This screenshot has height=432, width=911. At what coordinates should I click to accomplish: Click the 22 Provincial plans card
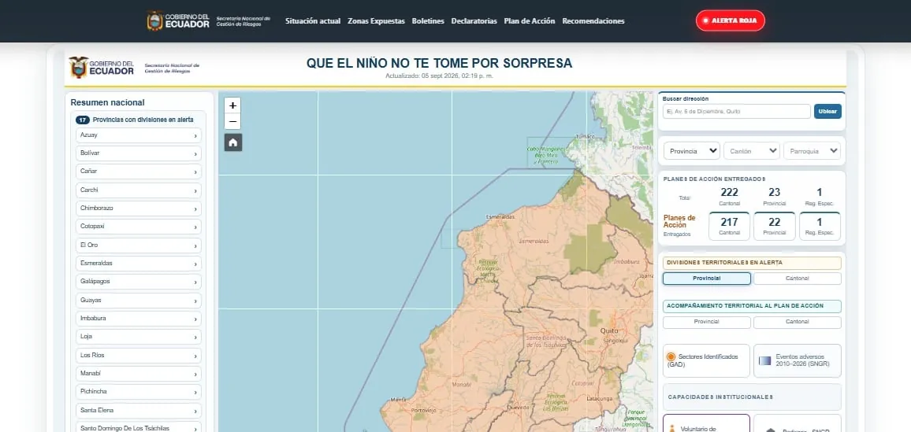click(x=775, y=226)
